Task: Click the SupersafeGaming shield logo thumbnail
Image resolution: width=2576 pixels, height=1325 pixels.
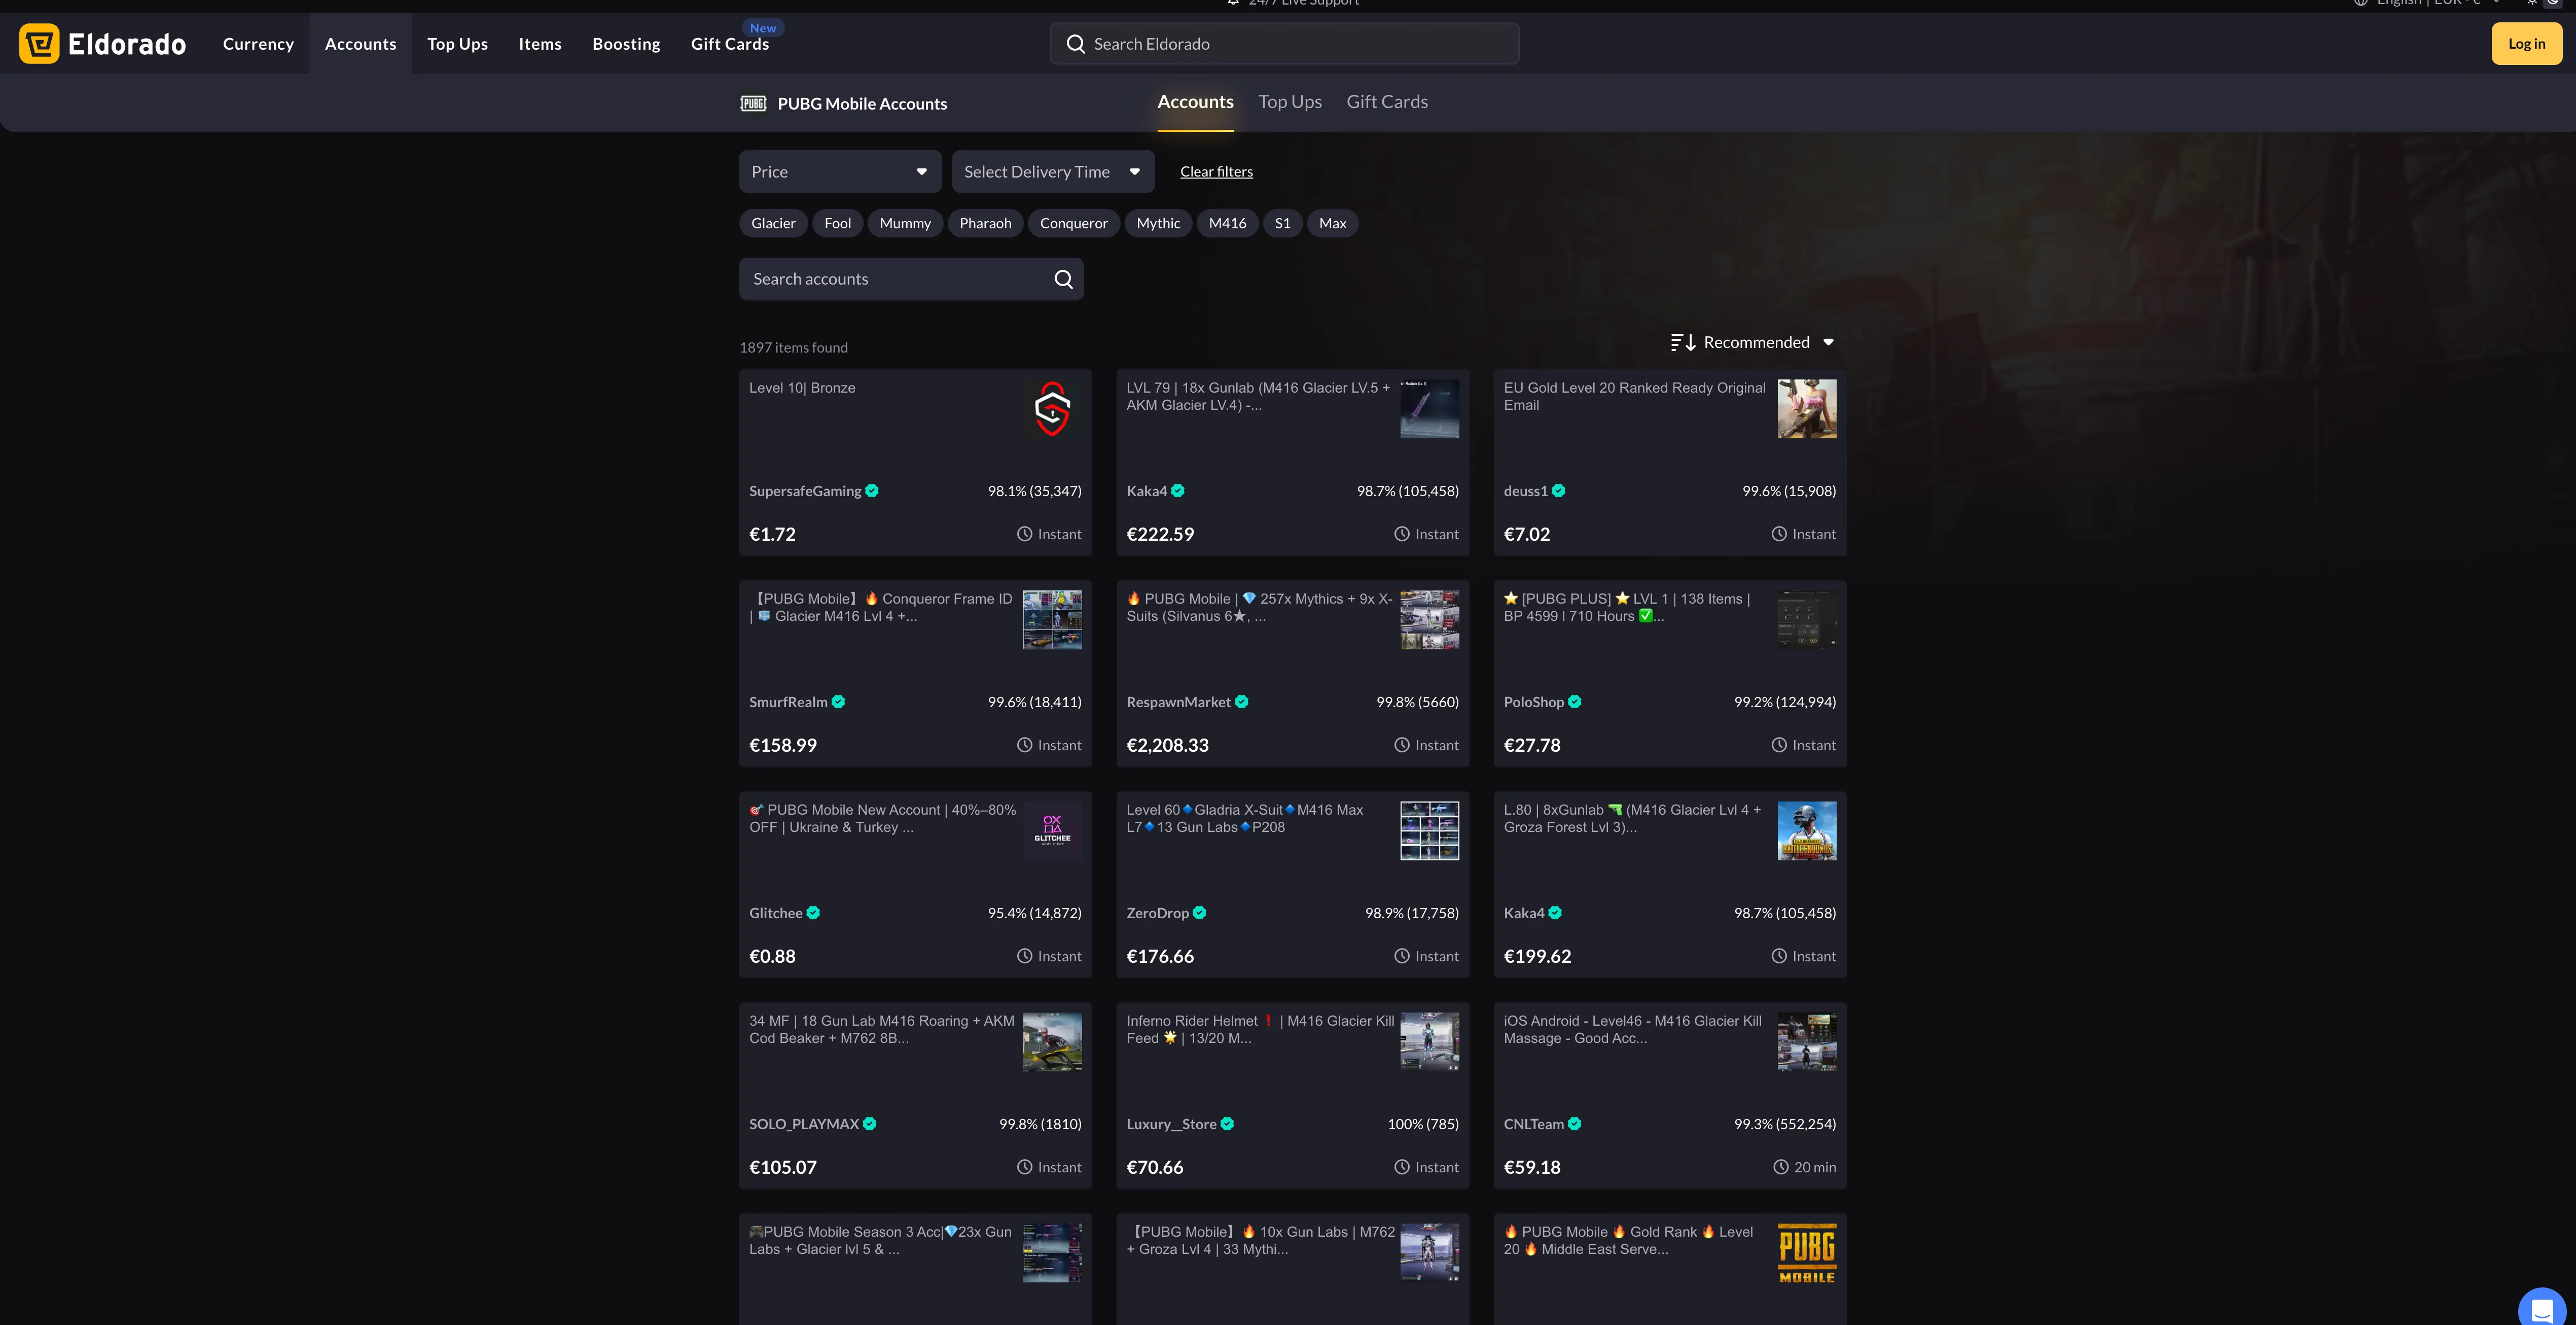Action: tap(1052, 408)
